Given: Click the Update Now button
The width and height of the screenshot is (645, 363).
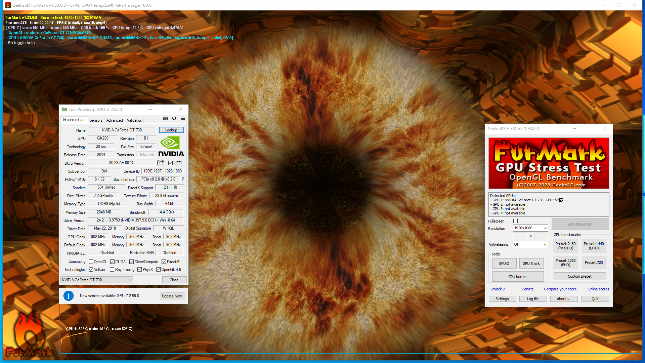Looking at the screenshot, I should coord(172,296).
